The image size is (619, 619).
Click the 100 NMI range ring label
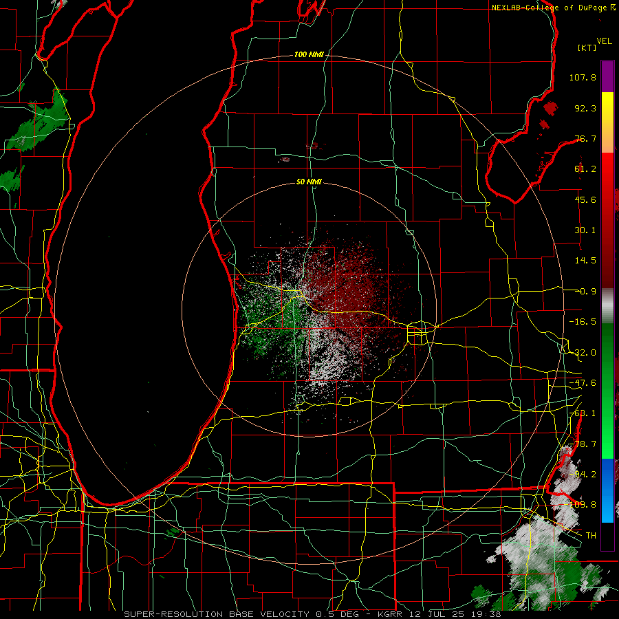(309, 54)
